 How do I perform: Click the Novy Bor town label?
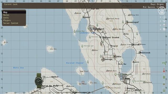pyautogui.click(x=122, y=64)
